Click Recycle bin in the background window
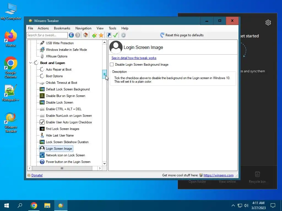The width and height of the screenshot is (282, 211). pyautogui.click(x=257, y=177)
